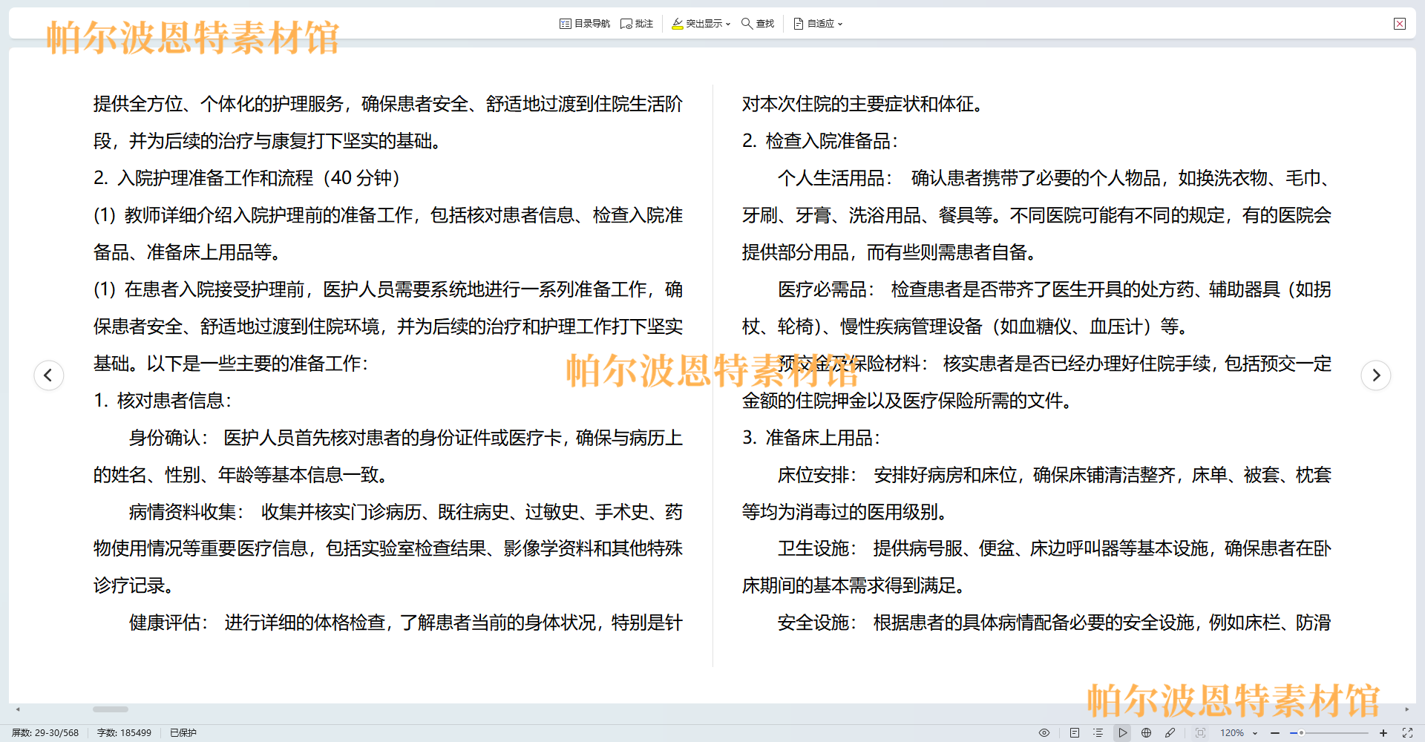Click the '身份确认:' label text
Image resolution: width=1425 pixels, height=742 pixels.
[x=168, y=438]
